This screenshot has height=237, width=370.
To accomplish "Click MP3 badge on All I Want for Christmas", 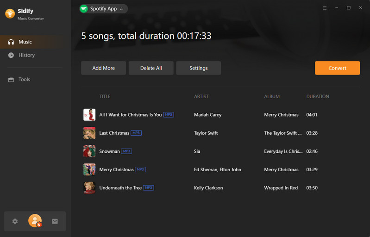I will point(169,115).
